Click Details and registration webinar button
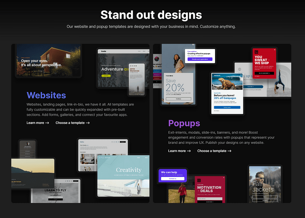305x218 pixels. (200, 59)
